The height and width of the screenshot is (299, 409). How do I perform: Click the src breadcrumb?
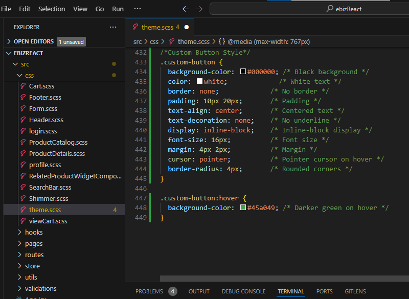coord(138,42)
